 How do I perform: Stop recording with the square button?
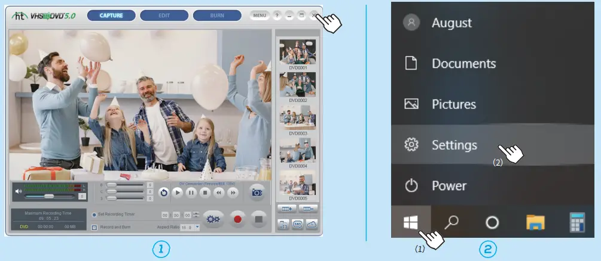pyautogui.click(x=259, y=219)
